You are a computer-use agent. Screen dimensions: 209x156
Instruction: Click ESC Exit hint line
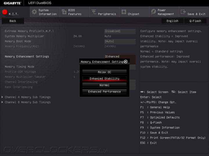coord(148,143)
